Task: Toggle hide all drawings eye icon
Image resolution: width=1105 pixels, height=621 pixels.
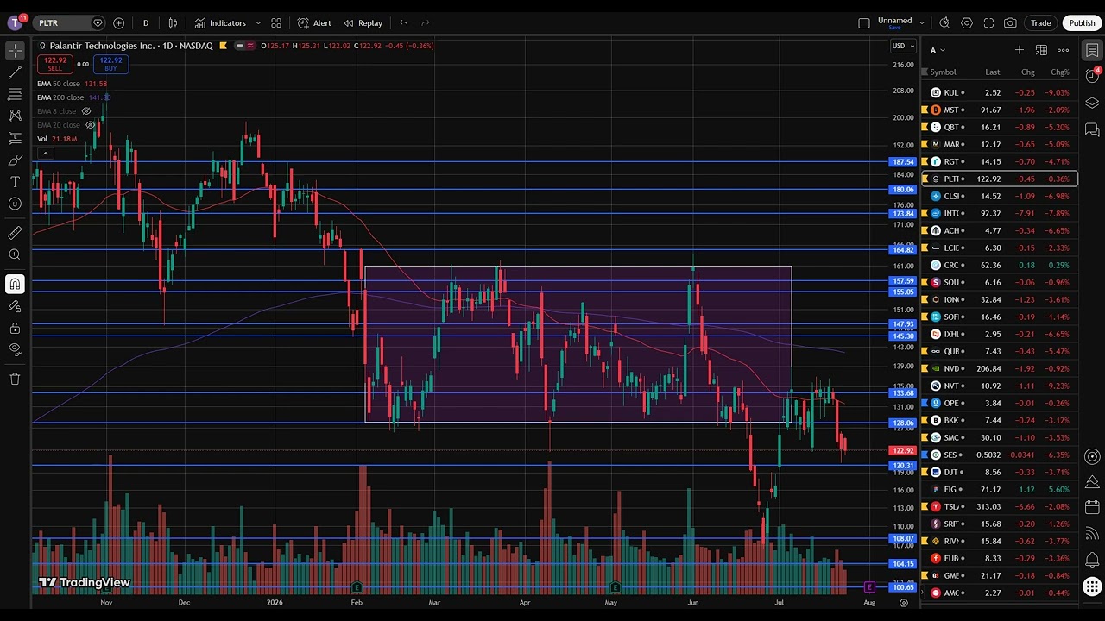Action: 15,349
